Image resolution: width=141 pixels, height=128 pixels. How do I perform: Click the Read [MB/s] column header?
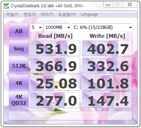[55, 36]
